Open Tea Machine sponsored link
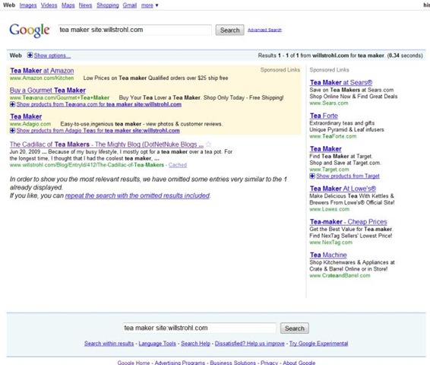The height and width of the screenshot is (365, 430). 328,255
